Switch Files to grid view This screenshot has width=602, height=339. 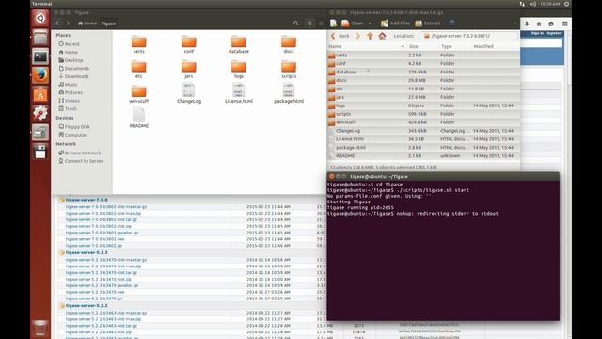[321, 24]
